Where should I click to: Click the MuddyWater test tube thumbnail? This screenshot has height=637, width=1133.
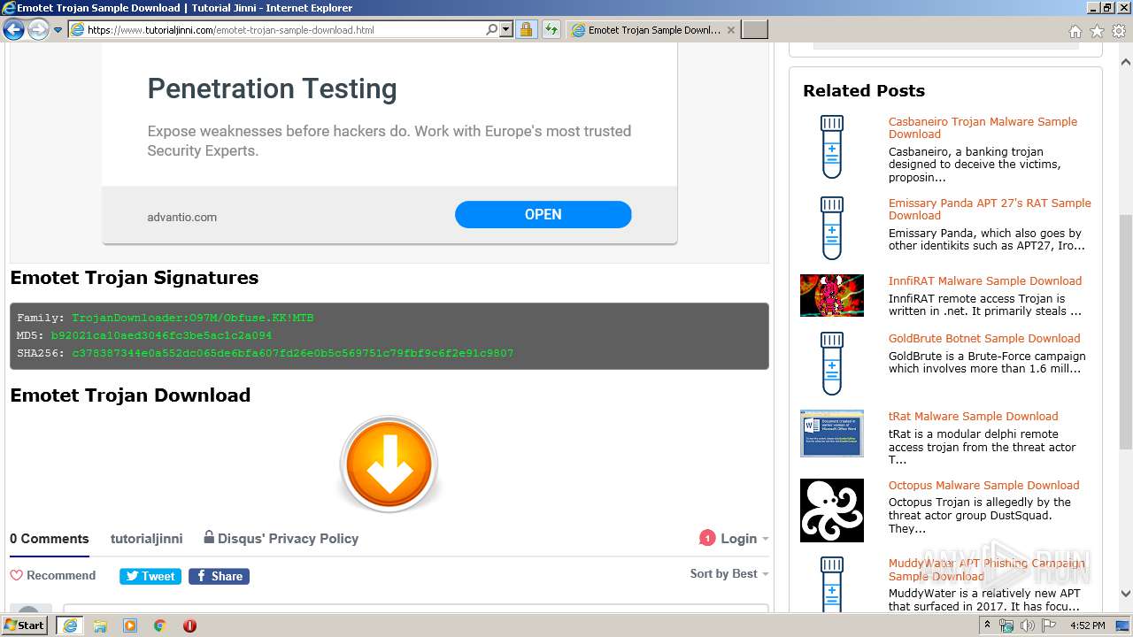[831, 585]
